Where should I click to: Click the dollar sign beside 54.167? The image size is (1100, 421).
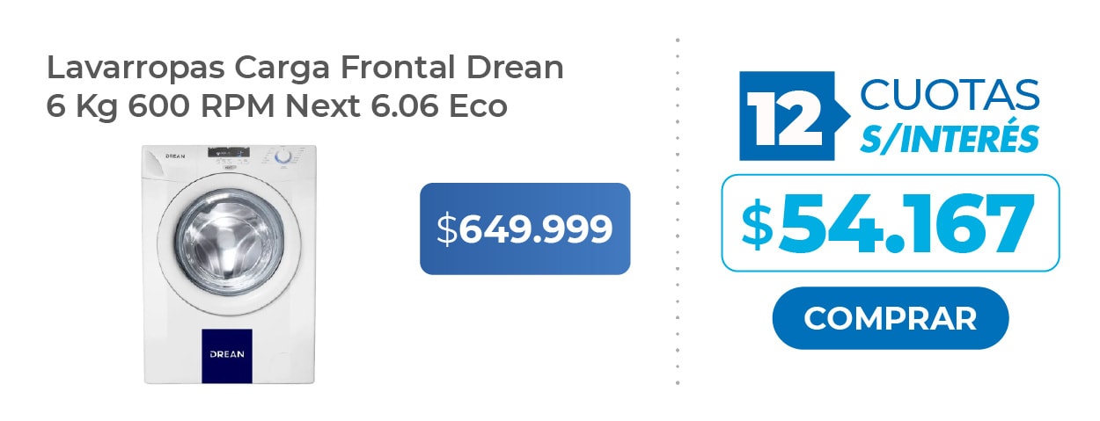pyautogui.click(x=757, y=224)
